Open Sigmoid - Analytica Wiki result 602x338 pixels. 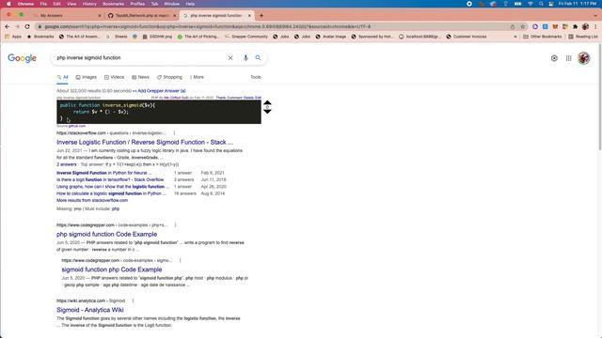coord(90,310)
